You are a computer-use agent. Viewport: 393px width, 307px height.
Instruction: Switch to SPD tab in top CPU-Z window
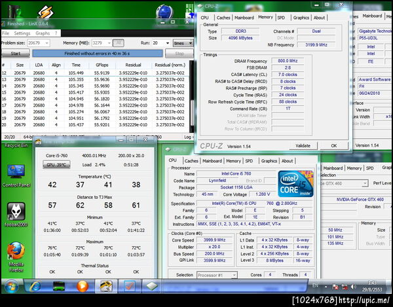281,18
